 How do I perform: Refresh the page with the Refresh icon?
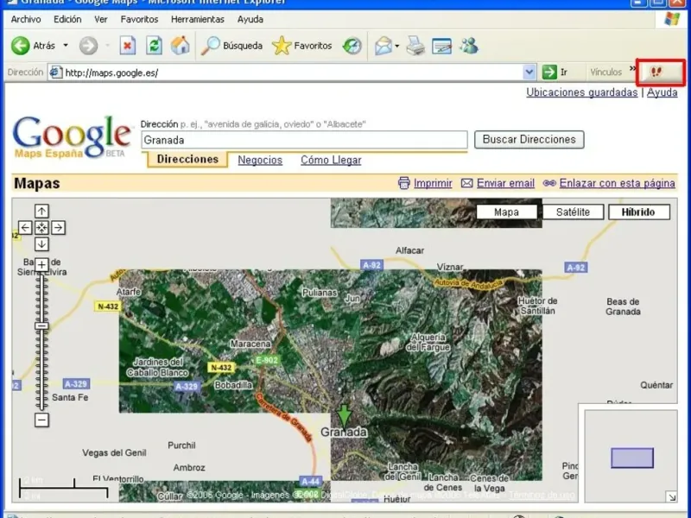coord(154,46)
